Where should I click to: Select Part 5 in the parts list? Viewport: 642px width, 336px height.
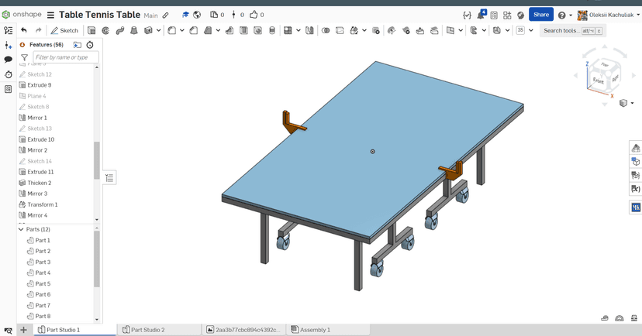43,283
